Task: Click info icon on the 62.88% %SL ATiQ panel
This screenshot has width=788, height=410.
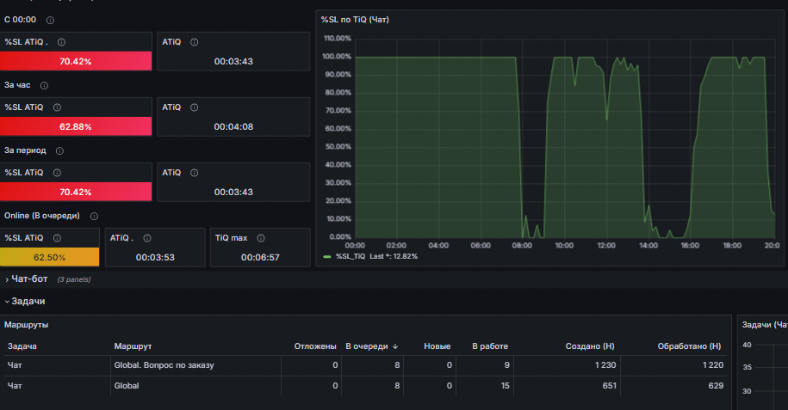Action: click(x=58, y=107)
